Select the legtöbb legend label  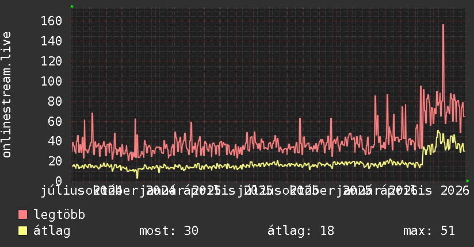coord(59,214)
